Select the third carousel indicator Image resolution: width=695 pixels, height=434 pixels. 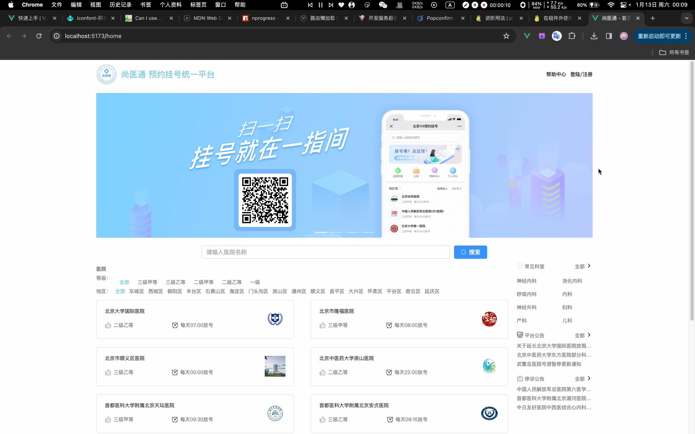pos(352,232)
